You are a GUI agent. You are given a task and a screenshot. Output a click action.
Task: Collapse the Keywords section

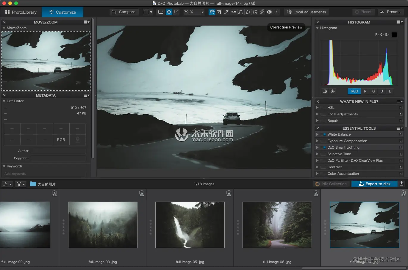[4, 166]
